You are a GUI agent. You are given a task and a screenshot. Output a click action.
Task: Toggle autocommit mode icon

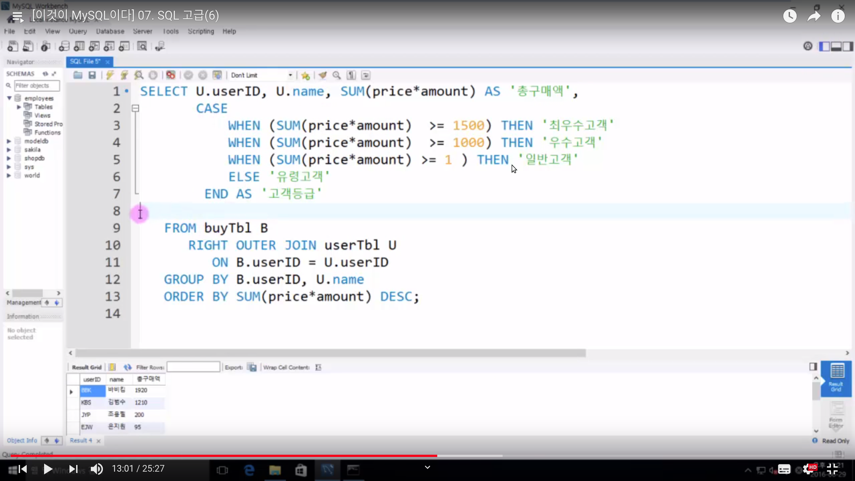[217, 75]
